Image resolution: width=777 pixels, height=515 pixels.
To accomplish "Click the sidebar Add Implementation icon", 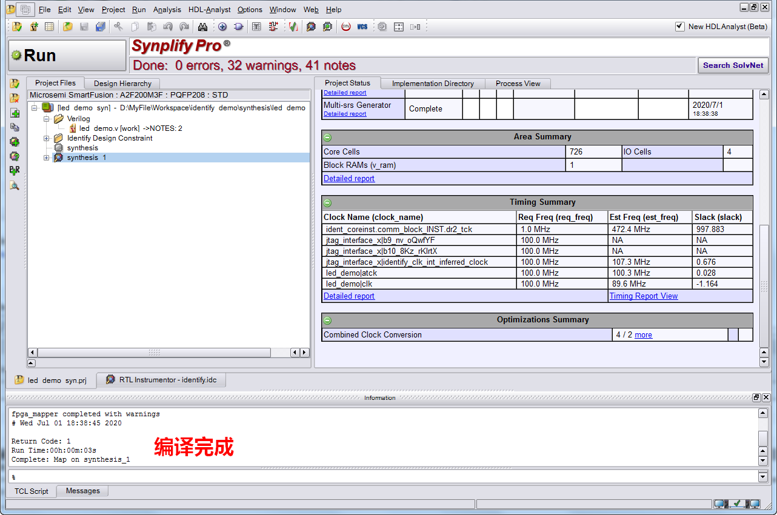I will coord(15,142).
